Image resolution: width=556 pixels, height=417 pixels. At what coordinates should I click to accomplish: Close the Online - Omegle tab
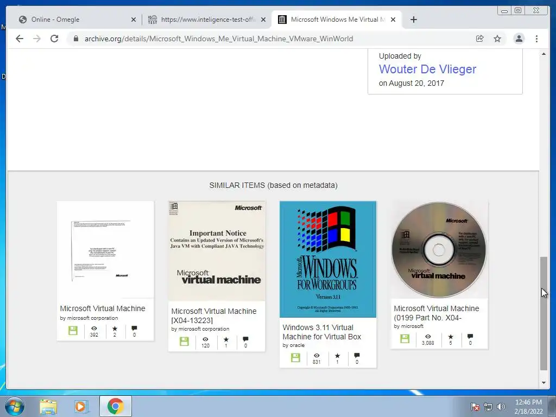click(x=134, y=20)
